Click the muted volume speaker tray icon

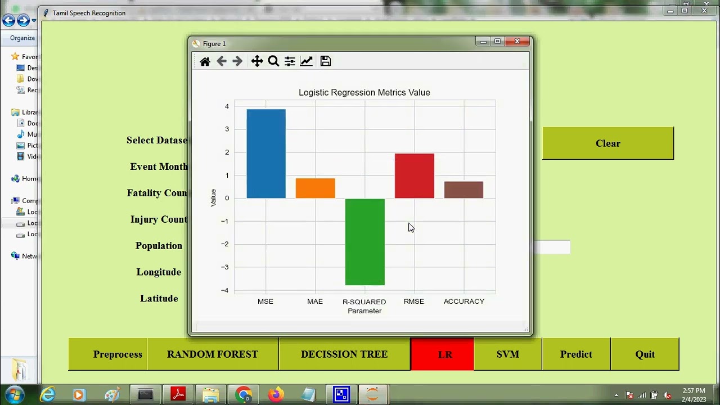click(668, 395)
